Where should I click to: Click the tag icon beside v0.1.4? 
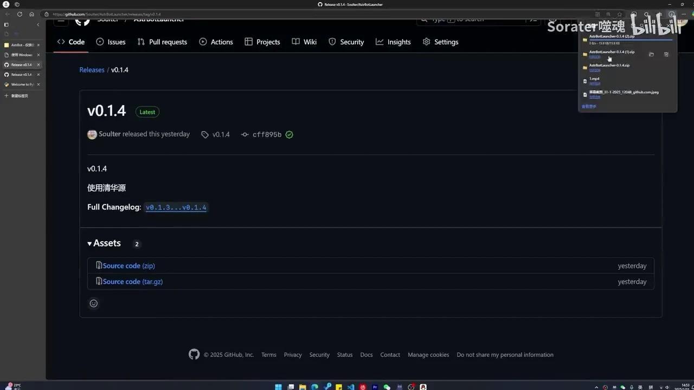click(x=205, y=134)
